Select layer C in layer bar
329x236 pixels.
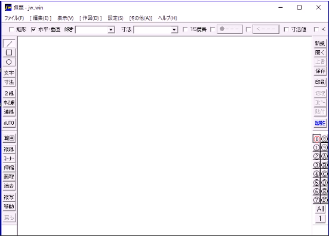point(324,174)
